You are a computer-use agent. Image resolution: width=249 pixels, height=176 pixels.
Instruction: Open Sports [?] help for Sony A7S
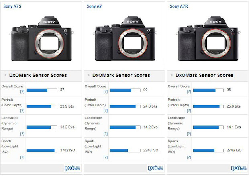point(22,157)
